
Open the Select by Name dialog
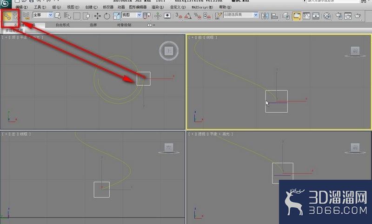[67, 16]
